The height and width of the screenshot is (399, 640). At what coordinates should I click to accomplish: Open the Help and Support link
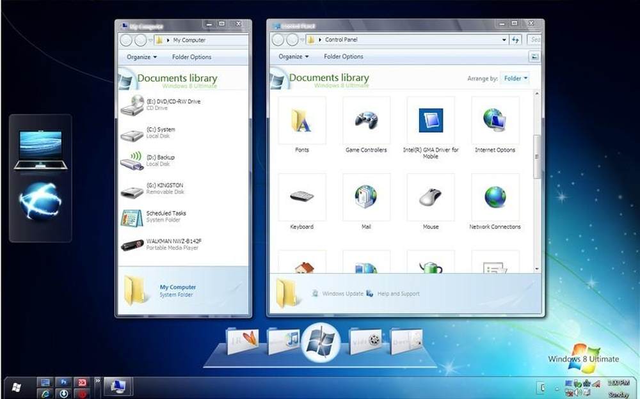click(x=393, y=293)
